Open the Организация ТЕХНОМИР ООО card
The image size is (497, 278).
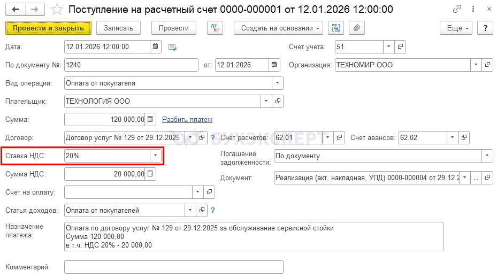point(487,65)
